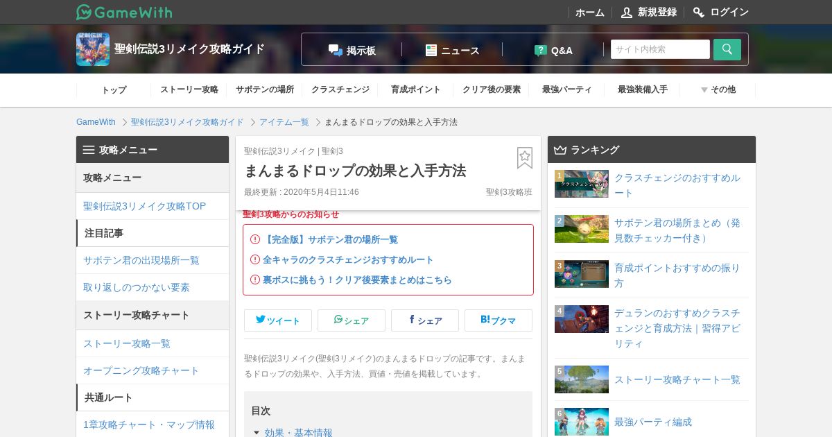This screenshot has height=437, width=832.
Task: Open the トップ navigation tab
Action: point(114,89)
